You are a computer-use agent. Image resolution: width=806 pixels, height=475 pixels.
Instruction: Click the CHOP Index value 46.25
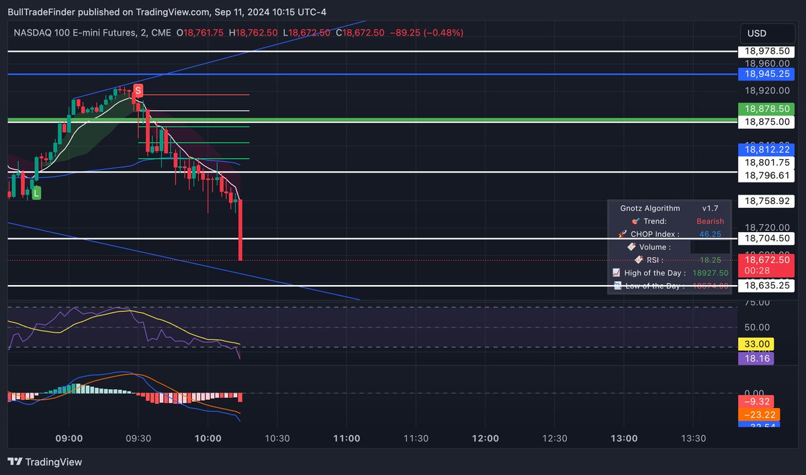[711, 234]
